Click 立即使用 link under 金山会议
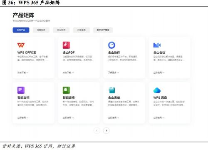Image resolution: width=208 pixels, height=150 pixels. tap(159, 72)
